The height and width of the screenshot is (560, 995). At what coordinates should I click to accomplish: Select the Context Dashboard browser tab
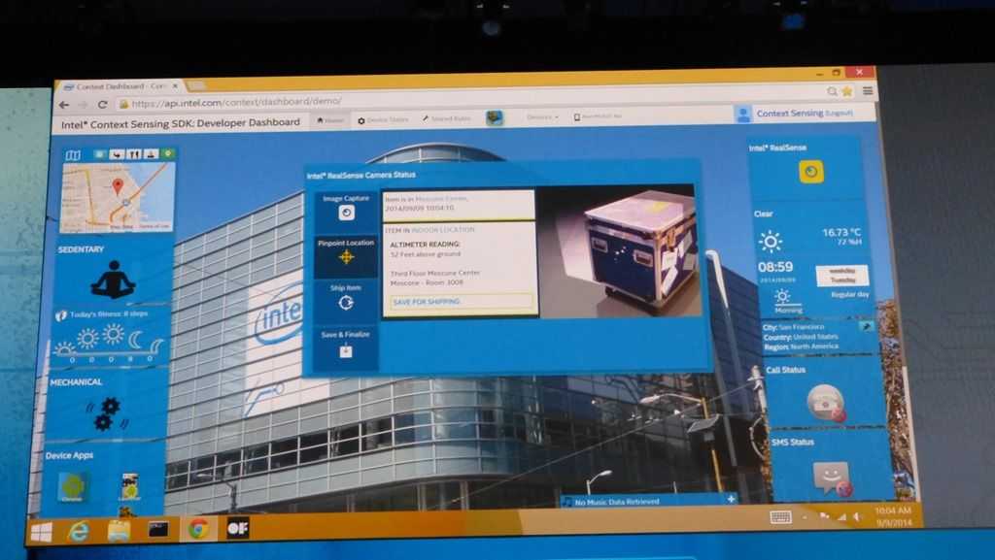[120, 86]
